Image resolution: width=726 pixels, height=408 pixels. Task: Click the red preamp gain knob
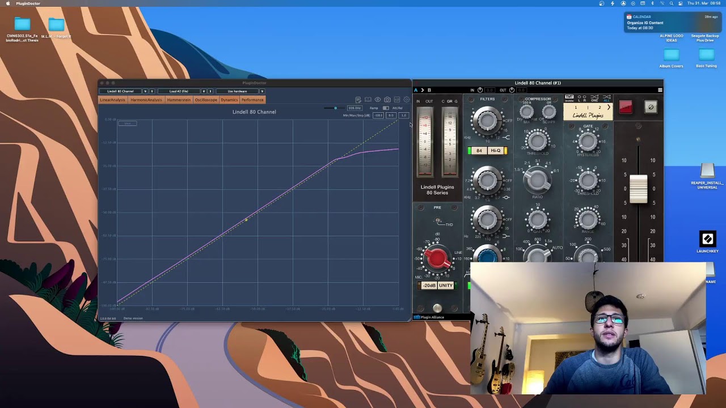click(x=437, y=259)
